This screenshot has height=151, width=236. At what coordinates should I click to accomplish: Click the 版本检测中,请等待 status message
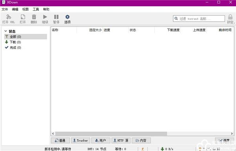[x=58, y=149]
